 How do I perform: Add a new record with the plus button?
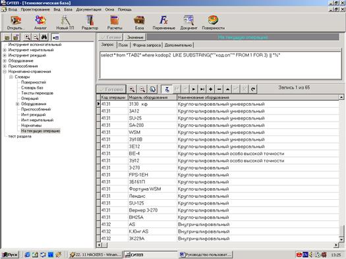211,89
